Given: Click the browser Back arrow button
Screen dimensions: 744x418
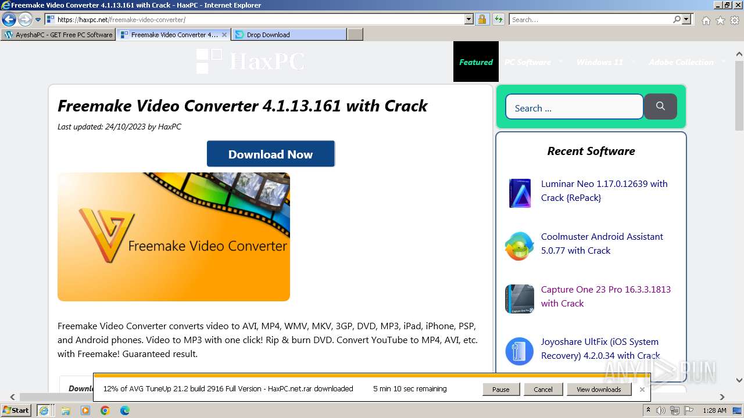Looking at the screenshot, I should tap(9, 20).
